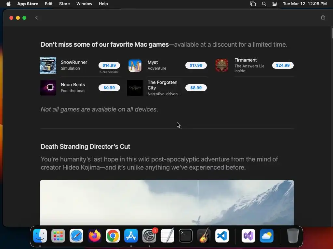Click the Neon Beats title text
Image resolution: width=333 pixels, height=249 pixels.
point(73,85)
